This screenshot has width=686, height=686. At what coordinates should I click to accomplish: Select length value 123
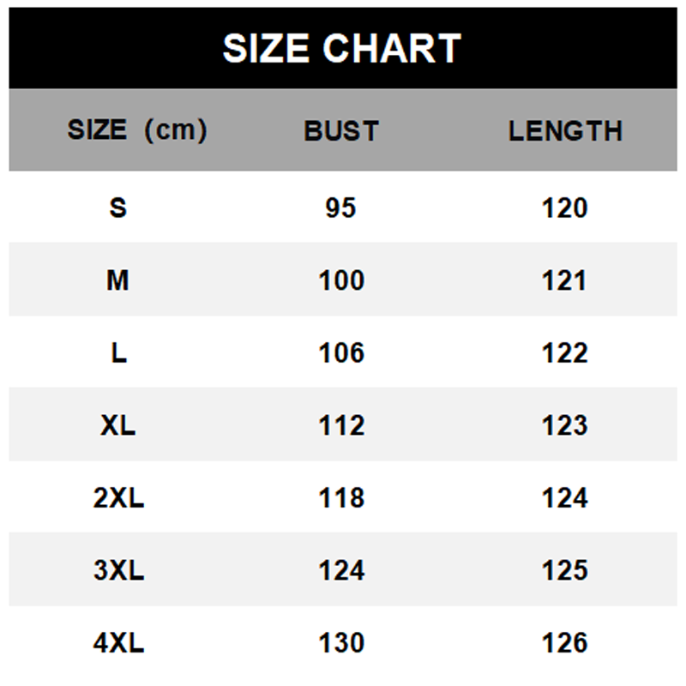coord(565,425)
